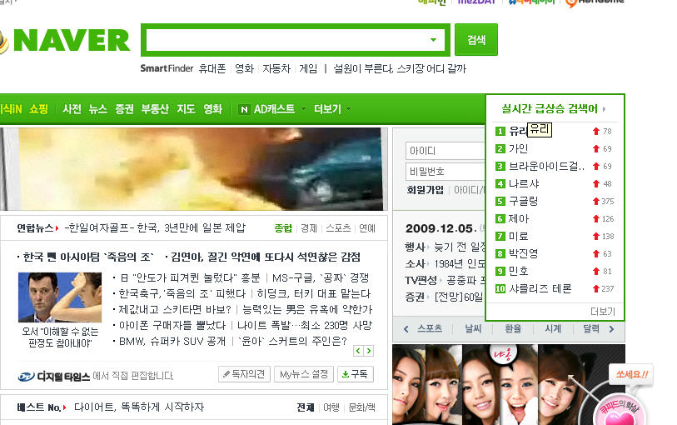Select 지도 in the green navigation bar
Screen dimensions: 677x425
pos(186,109)
